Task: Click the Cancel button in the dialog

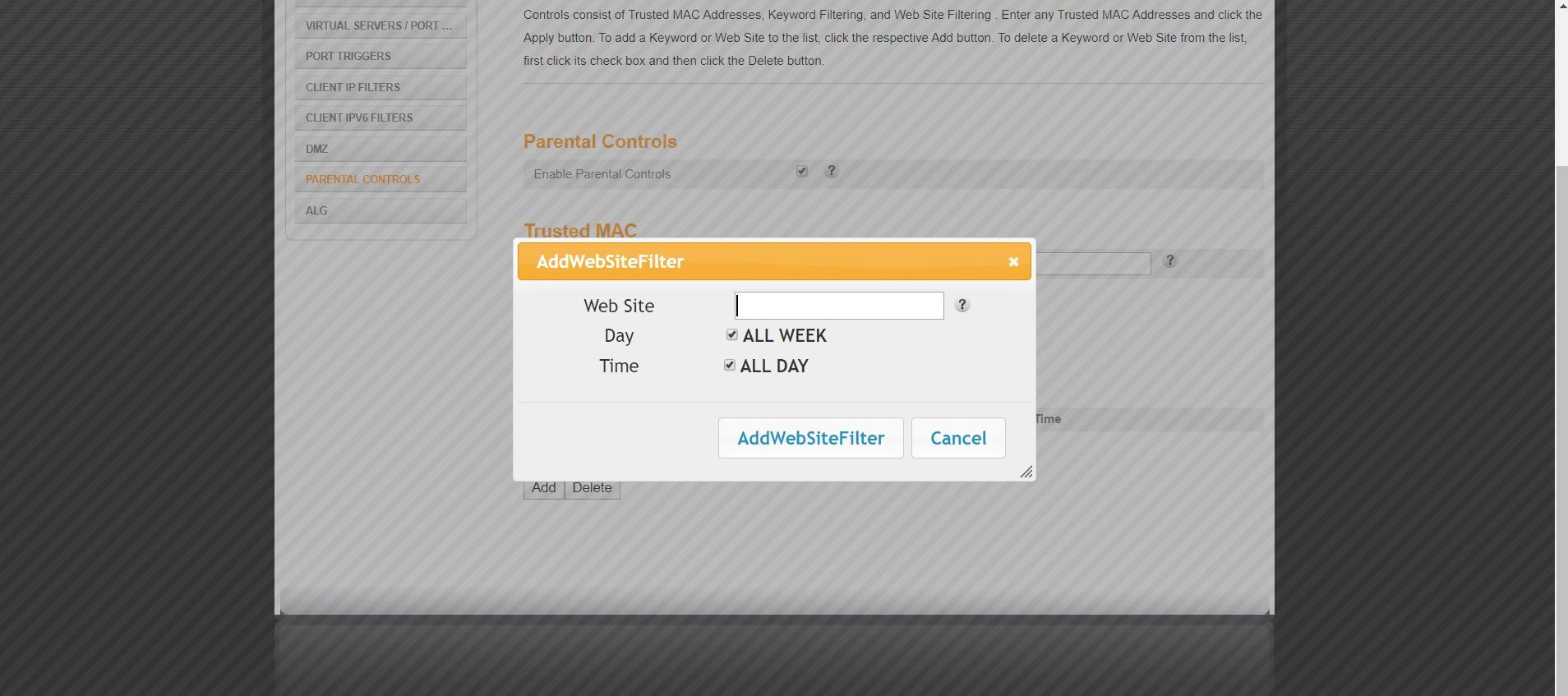Action: pos(958,438)
